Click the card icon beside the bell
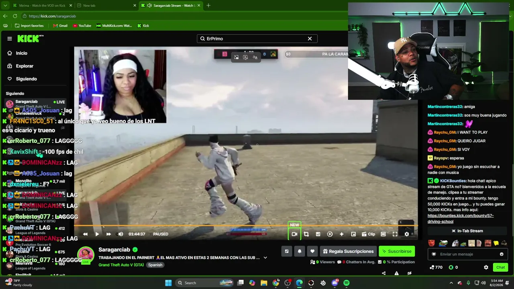Image resolution: width=514 pixels, height=289 pixels. pyautogui.click(x=287, y=251)
